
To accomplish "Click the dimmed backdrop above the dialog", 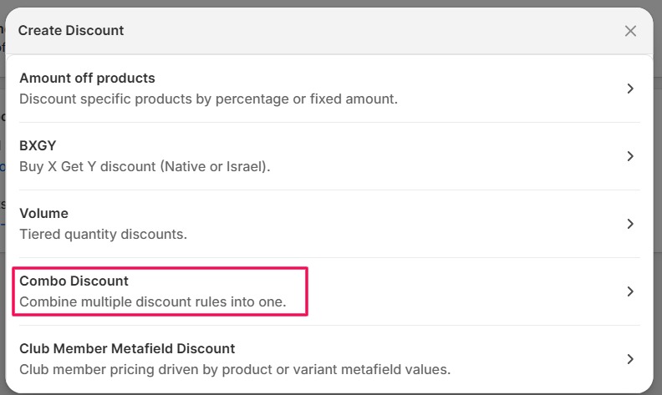I will 334,3.
